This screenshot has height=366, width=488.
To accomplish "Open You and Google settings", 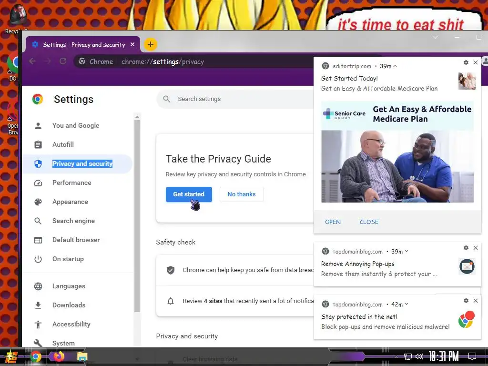I will pos(76,125).
